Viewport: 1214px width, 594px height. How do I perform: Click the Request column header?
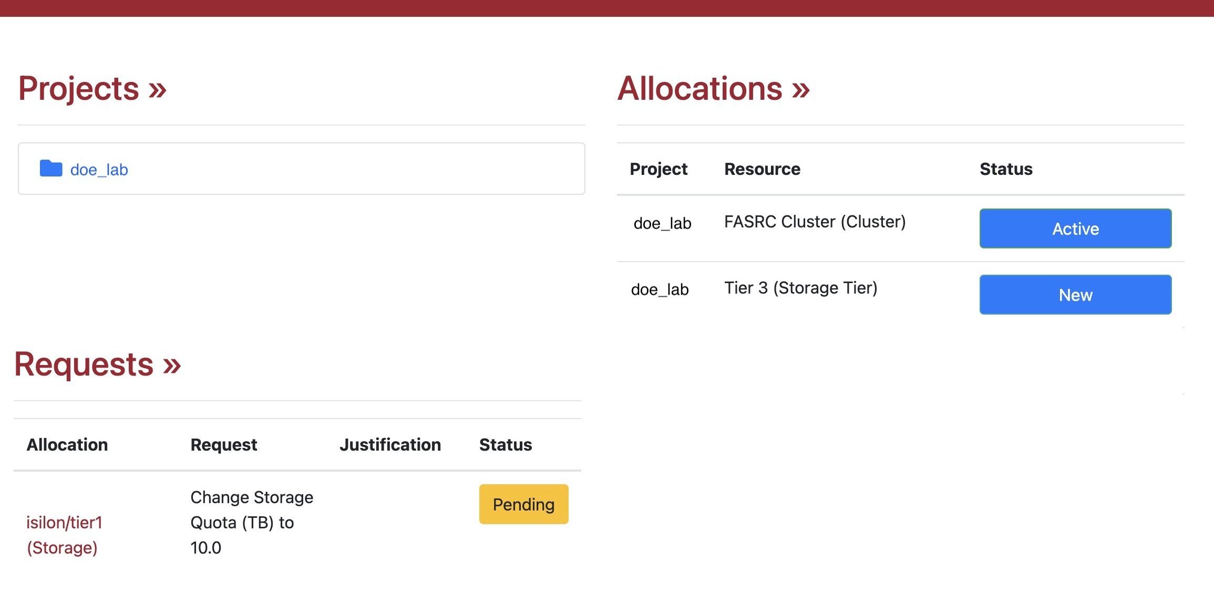223,445
